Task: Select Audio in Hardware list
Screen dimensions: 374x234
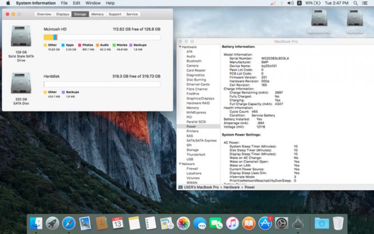Action: coord(191,56)
